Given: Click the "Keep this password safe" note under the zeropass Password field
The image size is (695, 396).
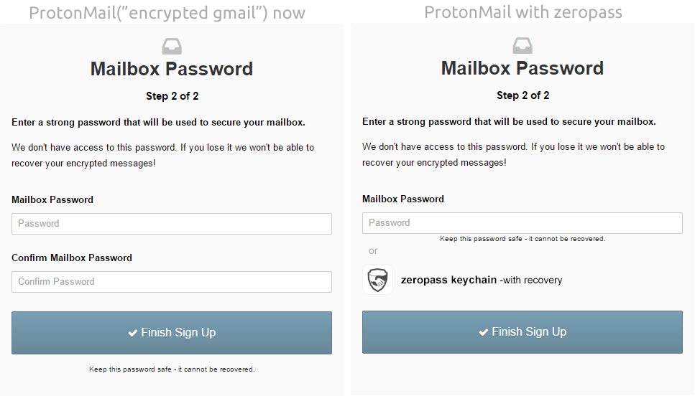Looking at the screenshot, I should (523, 238).
